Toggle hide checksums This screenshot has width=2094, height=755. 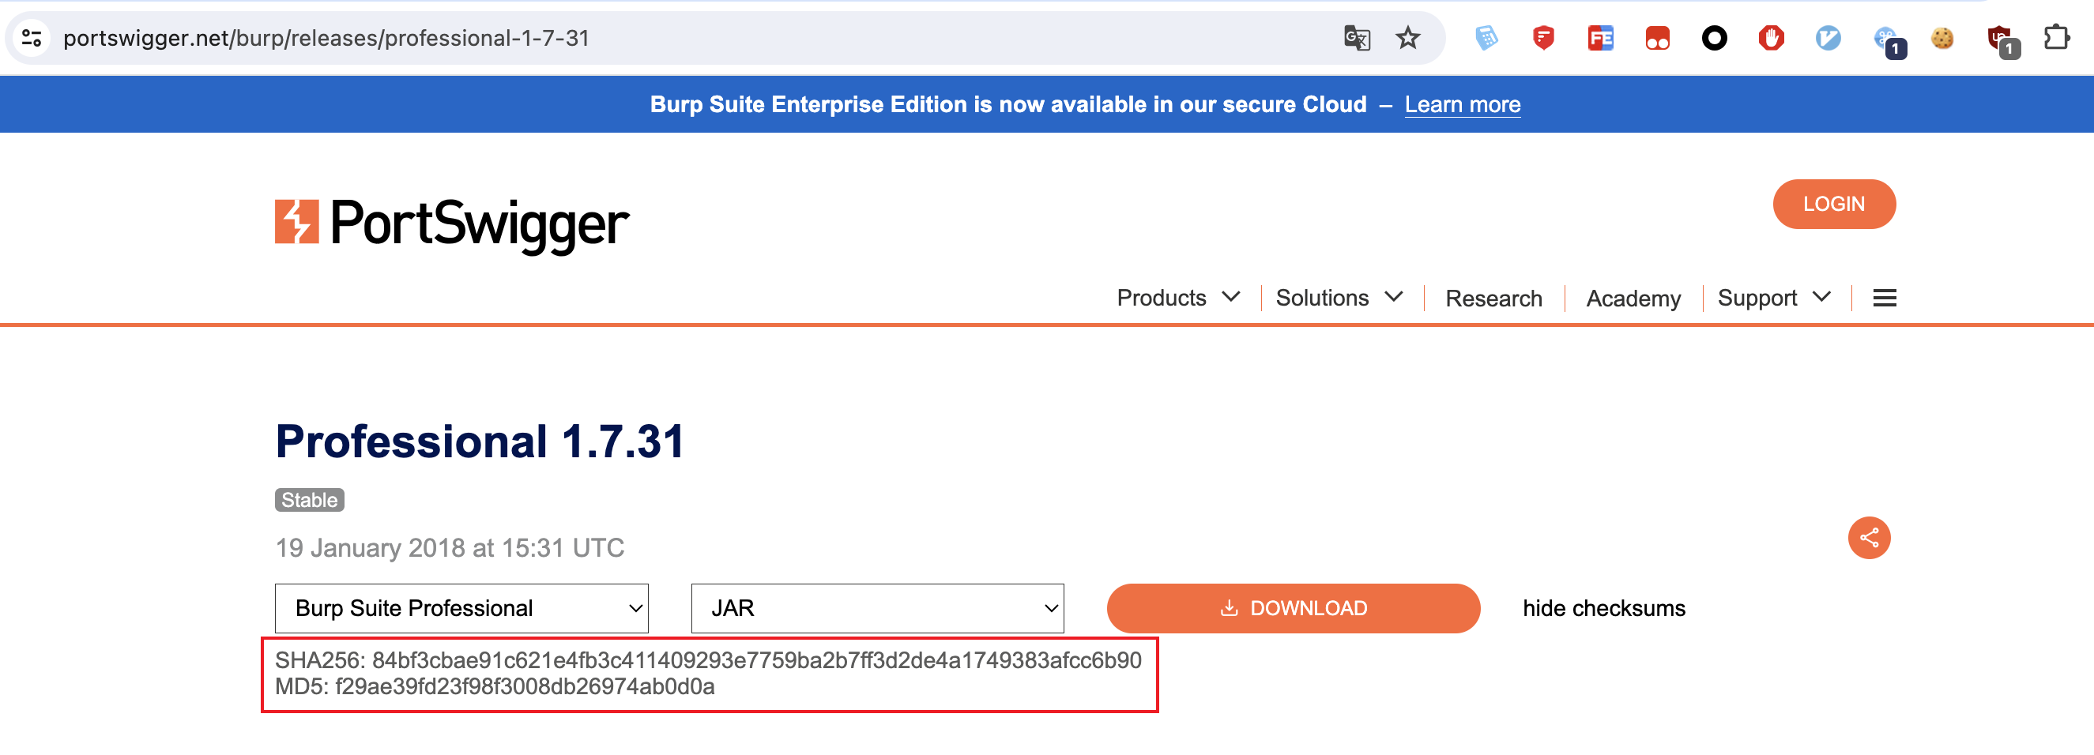point(1603,608)
